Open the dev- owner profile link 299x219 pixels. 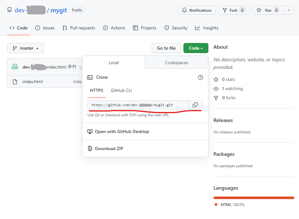point(30,10)
